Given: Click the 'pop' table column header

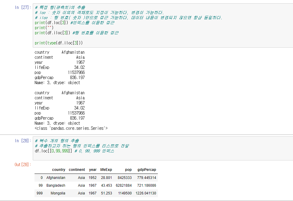Looking at the screenshot, I should coord(128,170).
